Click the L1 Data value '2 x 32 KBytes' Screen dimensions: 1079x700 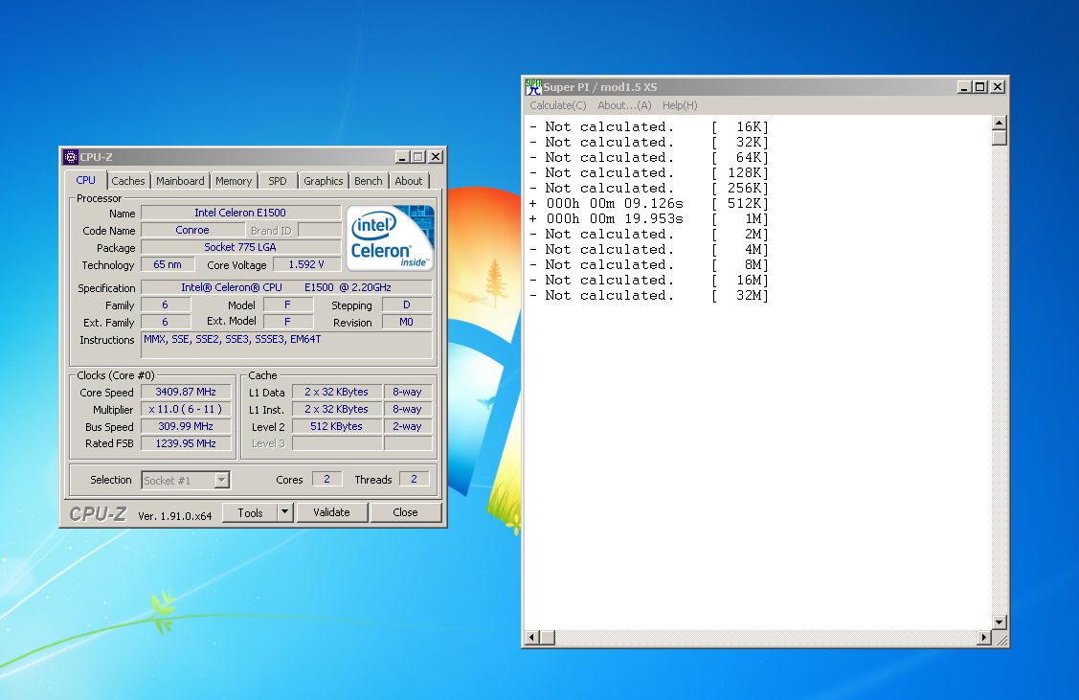pos(336,392)
